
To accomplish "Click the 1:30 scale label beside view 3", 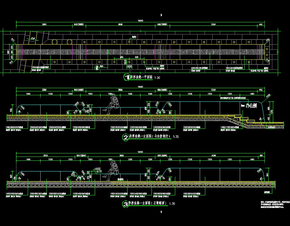I will pyautogui.click(x=173, y=204).
